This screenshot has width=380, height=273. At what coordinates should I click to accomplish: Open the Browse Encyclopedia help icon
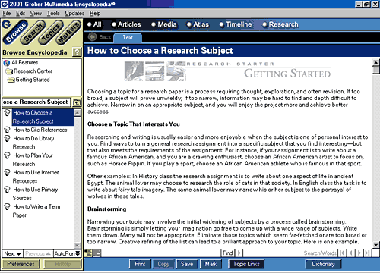77,52
